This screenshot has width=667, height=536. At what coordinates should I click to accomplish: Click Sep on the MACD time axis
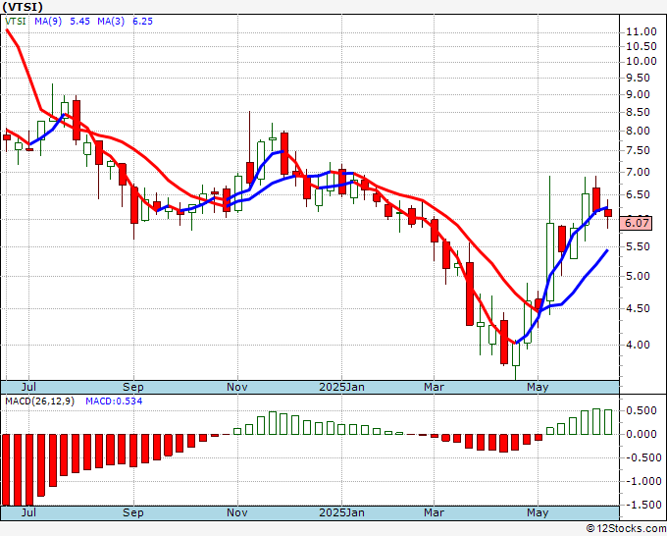133,512
